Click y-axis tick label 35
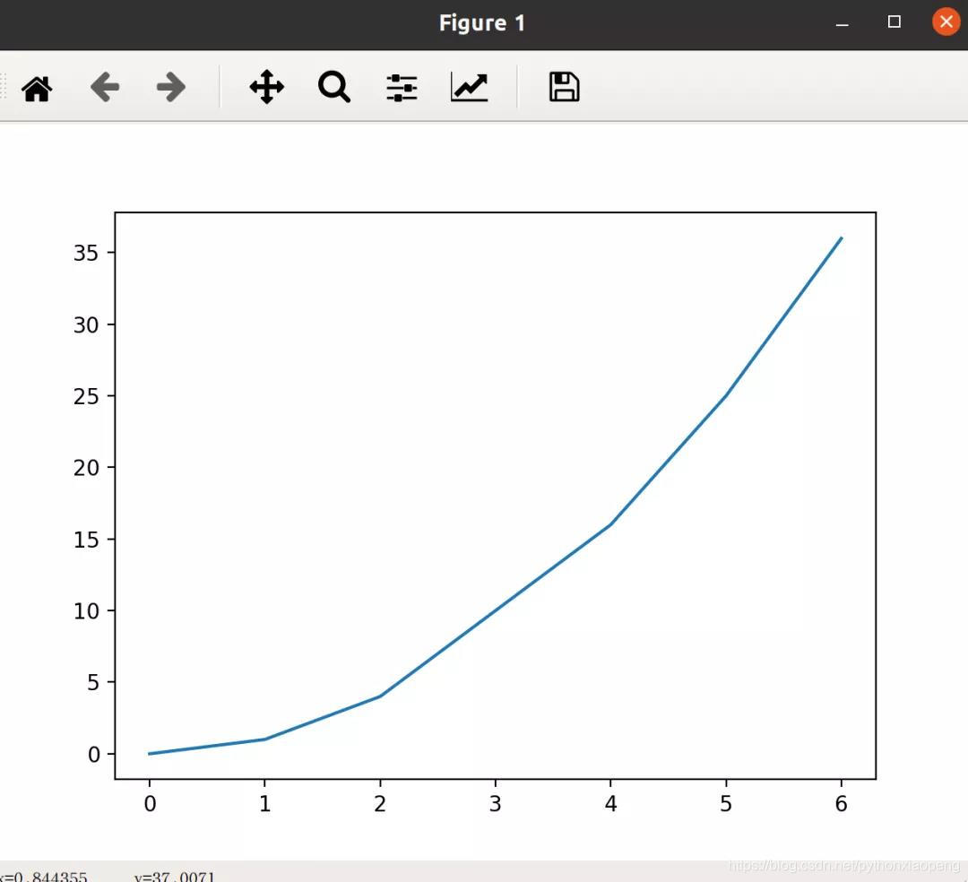 coord(86,253)
